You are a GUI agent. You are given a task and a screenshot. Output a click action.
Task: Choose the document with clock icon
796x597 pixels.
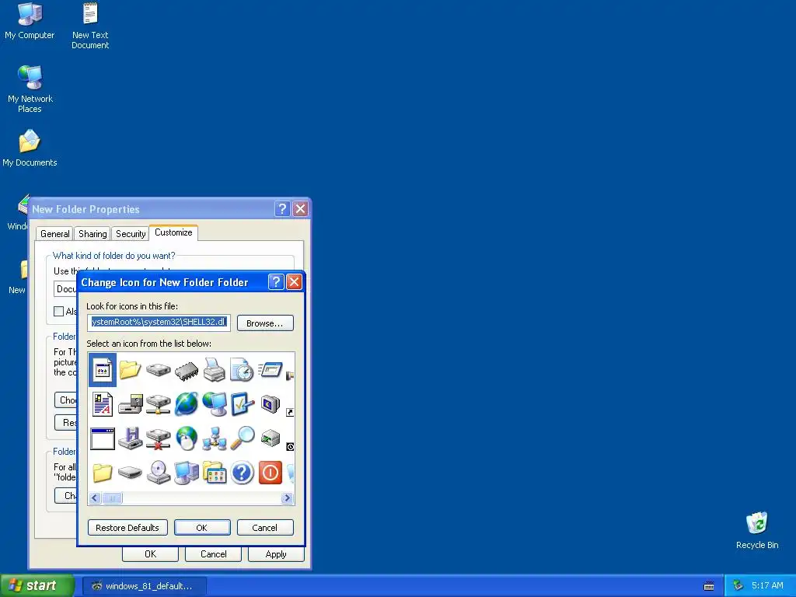coord(242,369)
